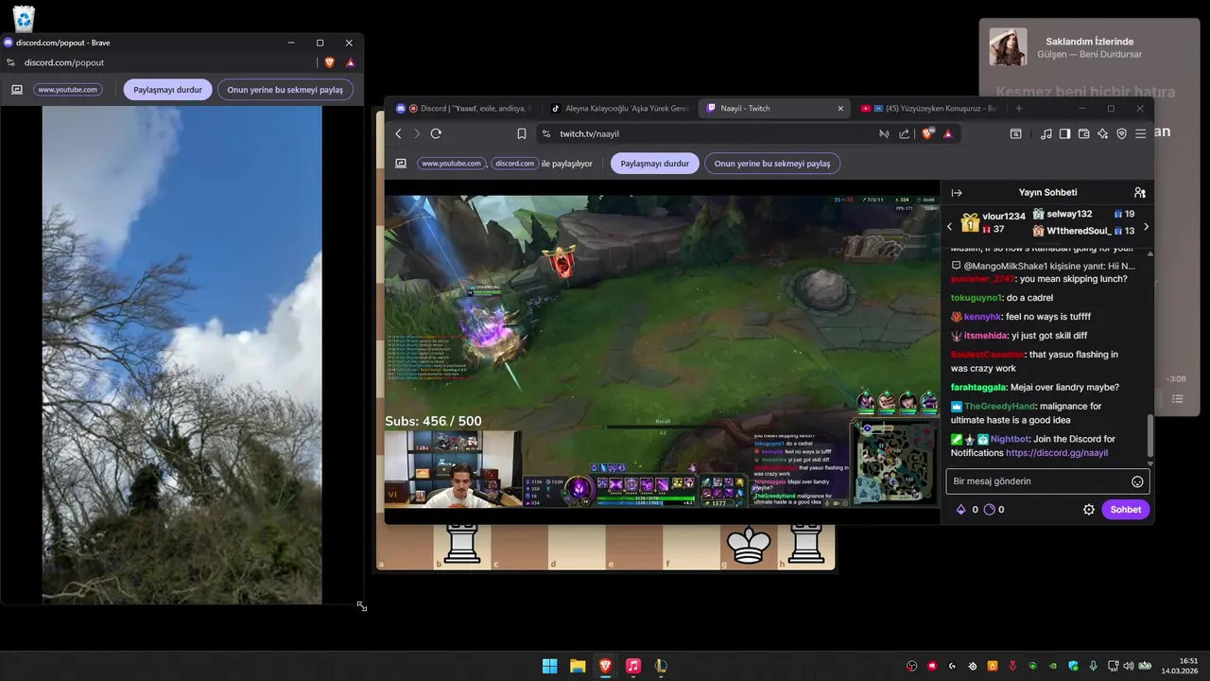Click Gülşen album art in music widget

click(x=1008, y=47)
